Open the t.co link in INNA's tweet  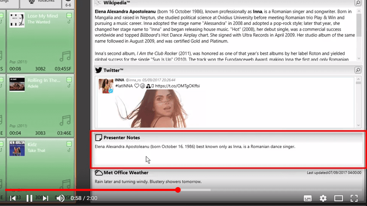pos(177,86)
